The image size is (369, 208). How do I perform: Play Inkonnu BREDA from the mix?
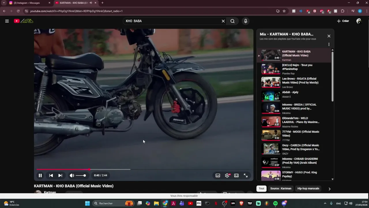pyautogui.click(x=294, y=109)
